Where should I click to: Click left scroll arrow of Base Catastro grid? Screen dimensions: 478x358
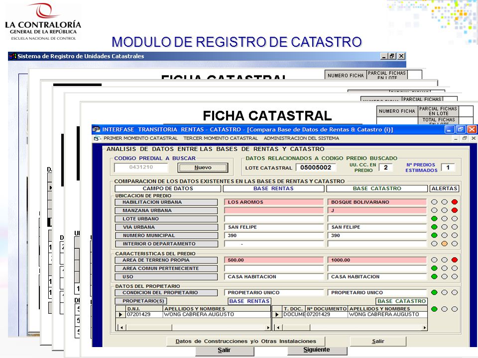coord(278,328)
